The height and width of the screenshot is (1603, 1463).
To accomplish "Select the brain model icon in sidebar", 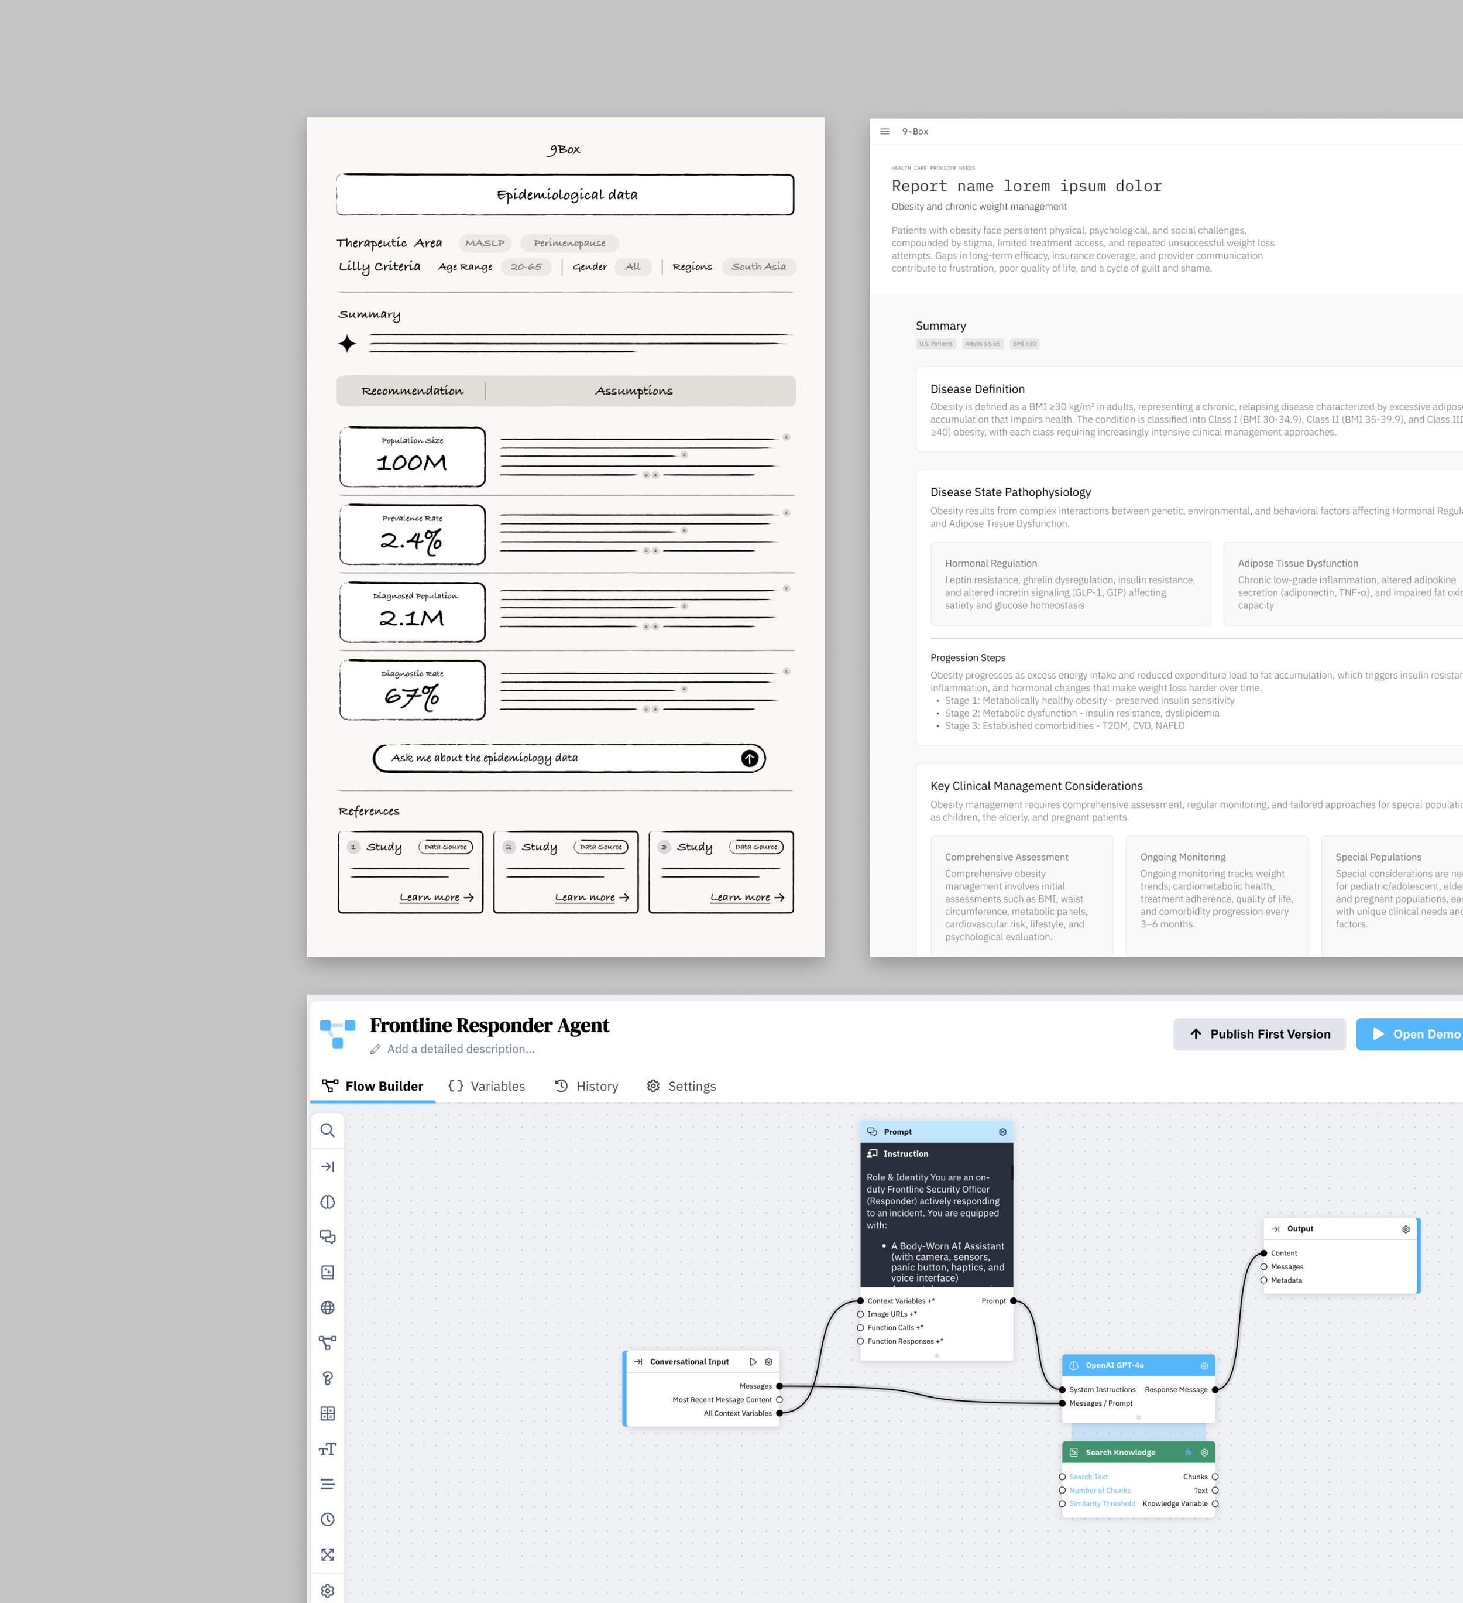I will click(327, 1201).
